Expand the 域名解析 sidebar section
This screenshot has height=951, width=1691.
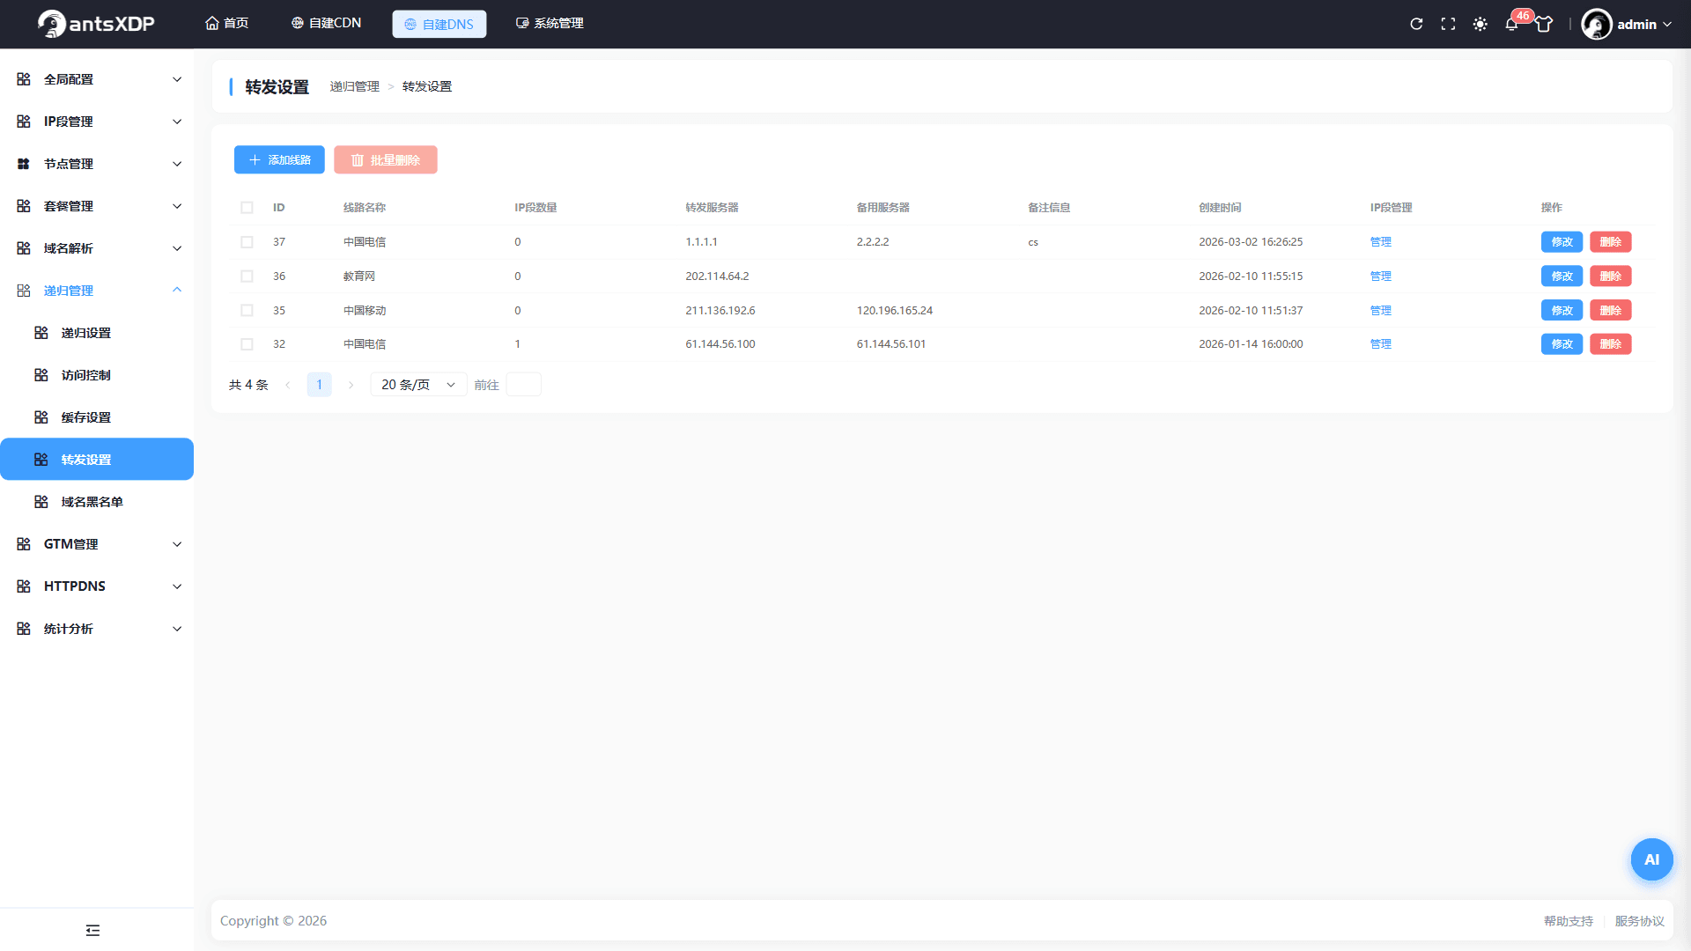(x=97, y=248)
